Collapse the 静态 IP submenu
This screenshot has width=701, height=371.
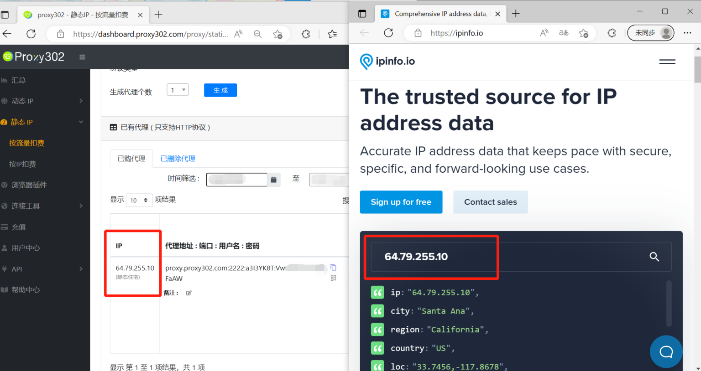pyautogui.click(x=81, y=122)
